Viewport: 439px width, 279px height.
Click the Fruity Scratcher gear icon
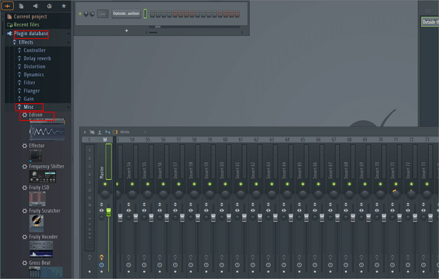click(x=24, y=211)
